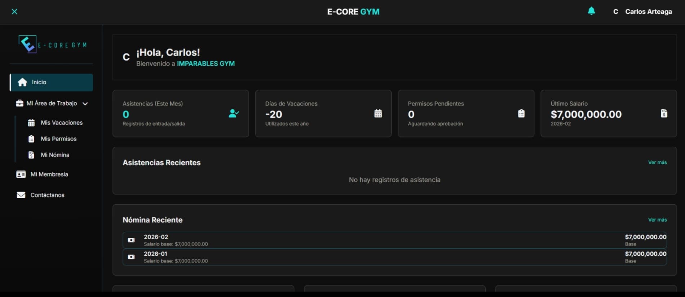The image size is (685, 297).
Task: Click the money icon in the 2026-01 row
Action: [x=131, y=257]
